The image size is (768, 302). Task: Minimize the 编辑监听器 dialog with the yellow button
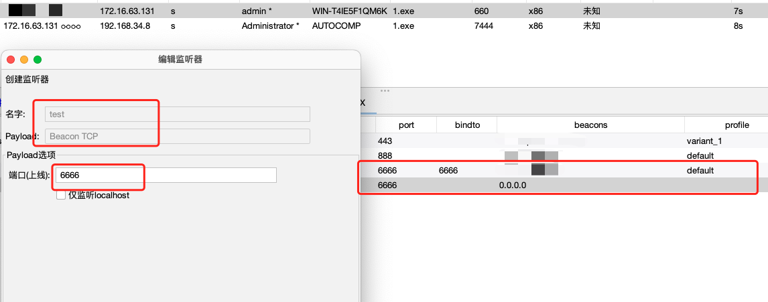click(24, 60)
